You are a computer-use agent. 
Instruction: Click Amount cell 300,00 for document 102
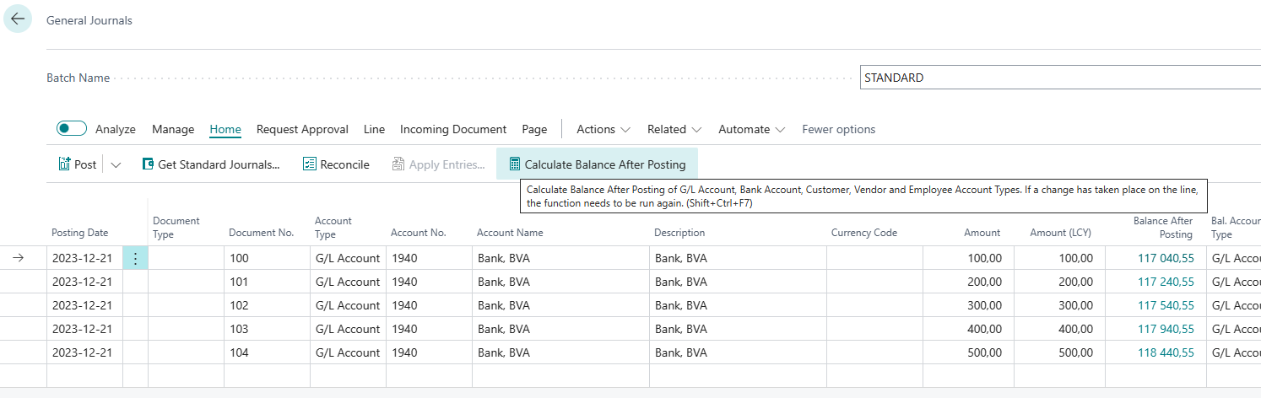(969, 305)
